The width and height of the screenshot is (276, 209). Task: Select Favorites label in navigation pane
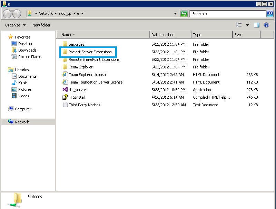pyautogui.click(x=22, y=37)
